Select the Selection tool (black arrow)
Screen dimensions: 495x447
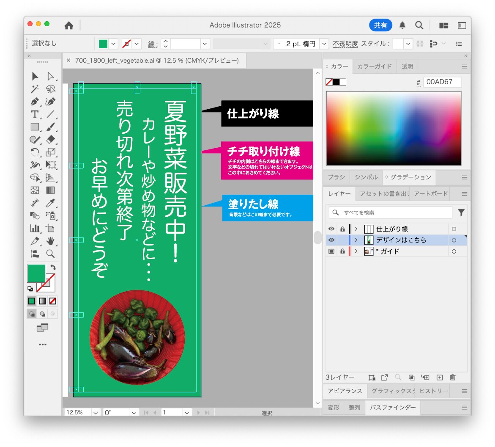(x=35, y=76)
